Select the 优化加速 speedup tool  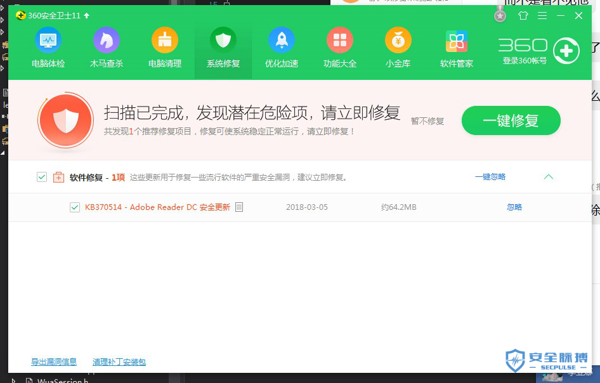pos(281,47)
